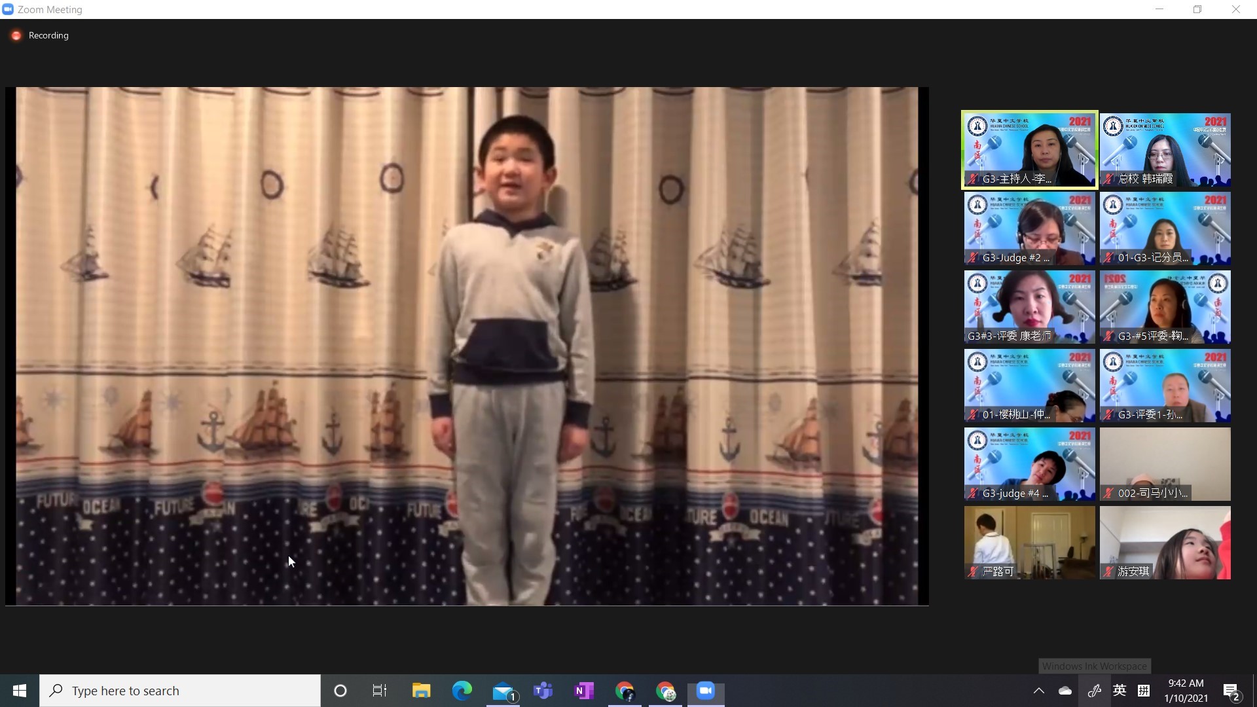Click muted mic icon on 严路可 tile
The width and height of the screenshot is (1257, 707).
pyautogui.click(x=974, y=571)
